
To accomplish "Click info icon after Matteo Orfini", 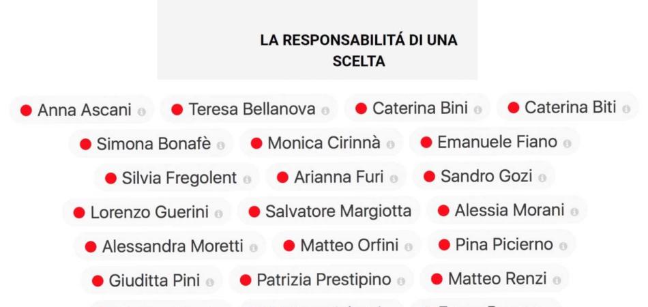I will [409, 247].
